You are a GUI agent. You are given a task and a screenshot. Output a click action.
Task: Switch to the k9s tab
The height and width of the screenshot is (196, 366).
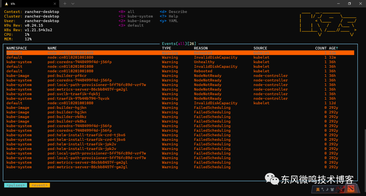(x=30, y=4)
